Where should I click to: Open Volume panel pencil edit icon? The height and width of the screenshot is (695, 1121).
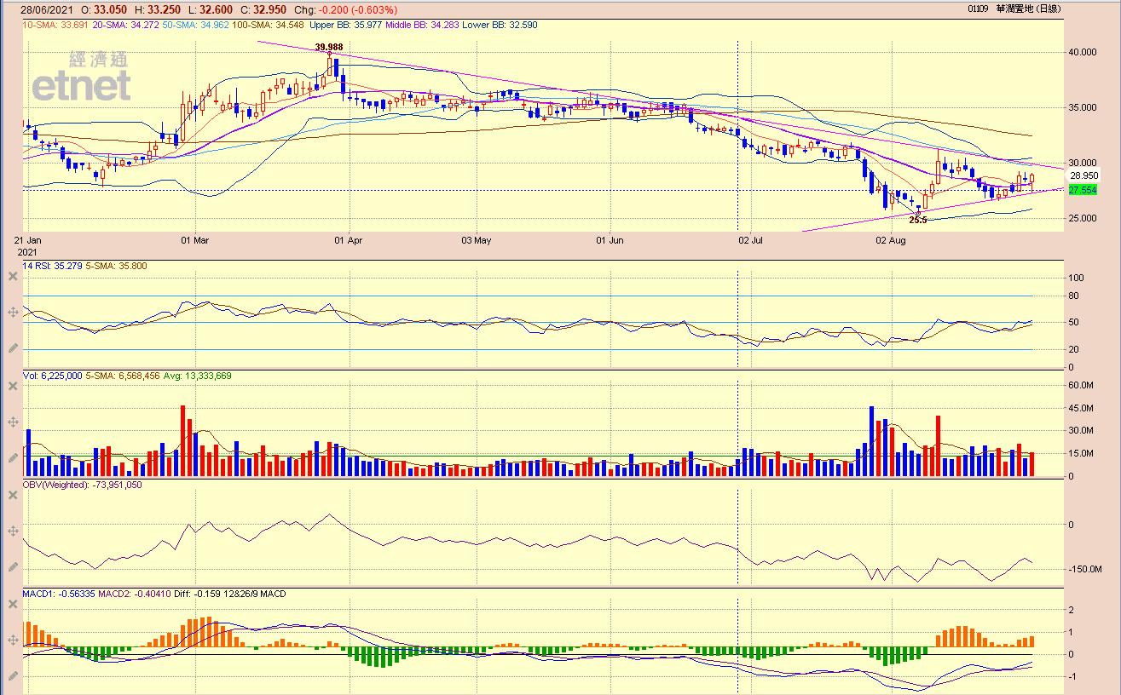13,458
